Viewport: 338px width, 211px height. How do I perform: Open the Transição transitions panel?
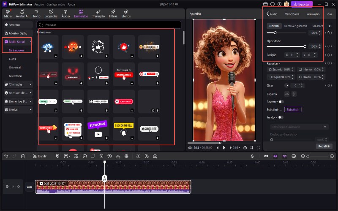pyautogui.click(x=98, y=13)
